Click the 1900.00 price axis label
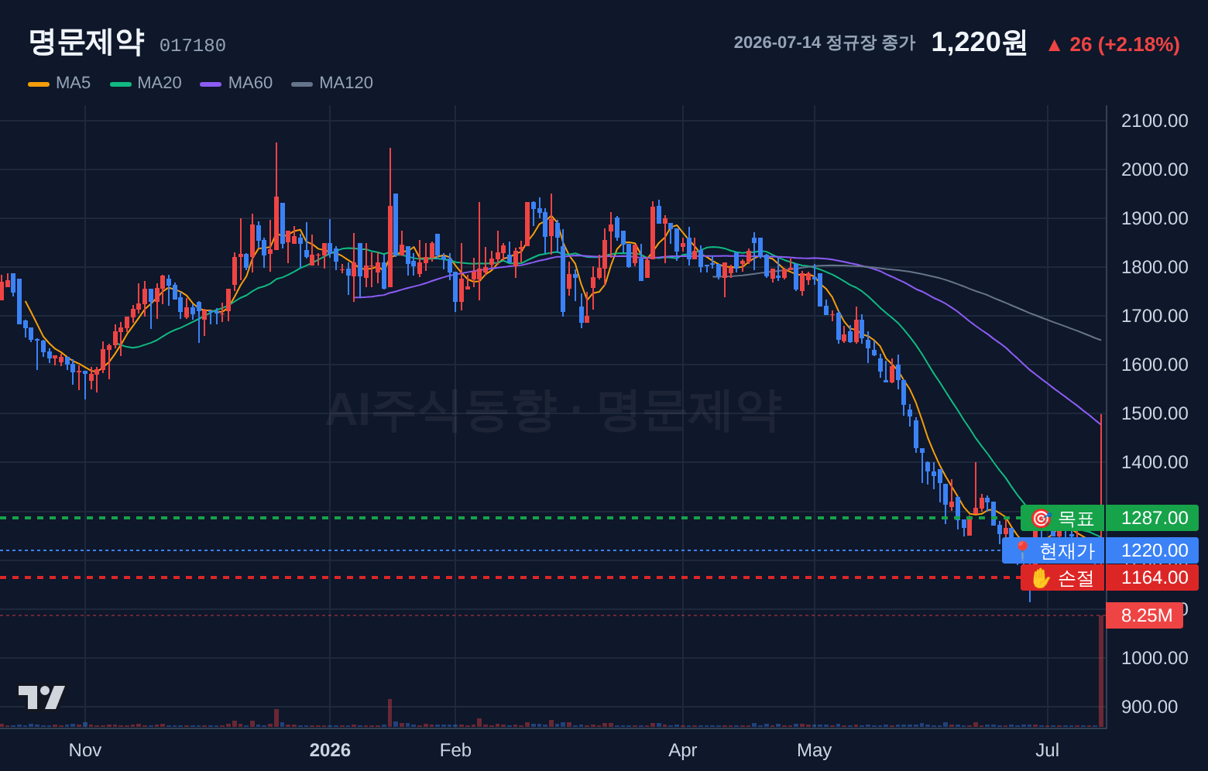The width and height of the screenshot is (1208, 771). point(1155,218)
